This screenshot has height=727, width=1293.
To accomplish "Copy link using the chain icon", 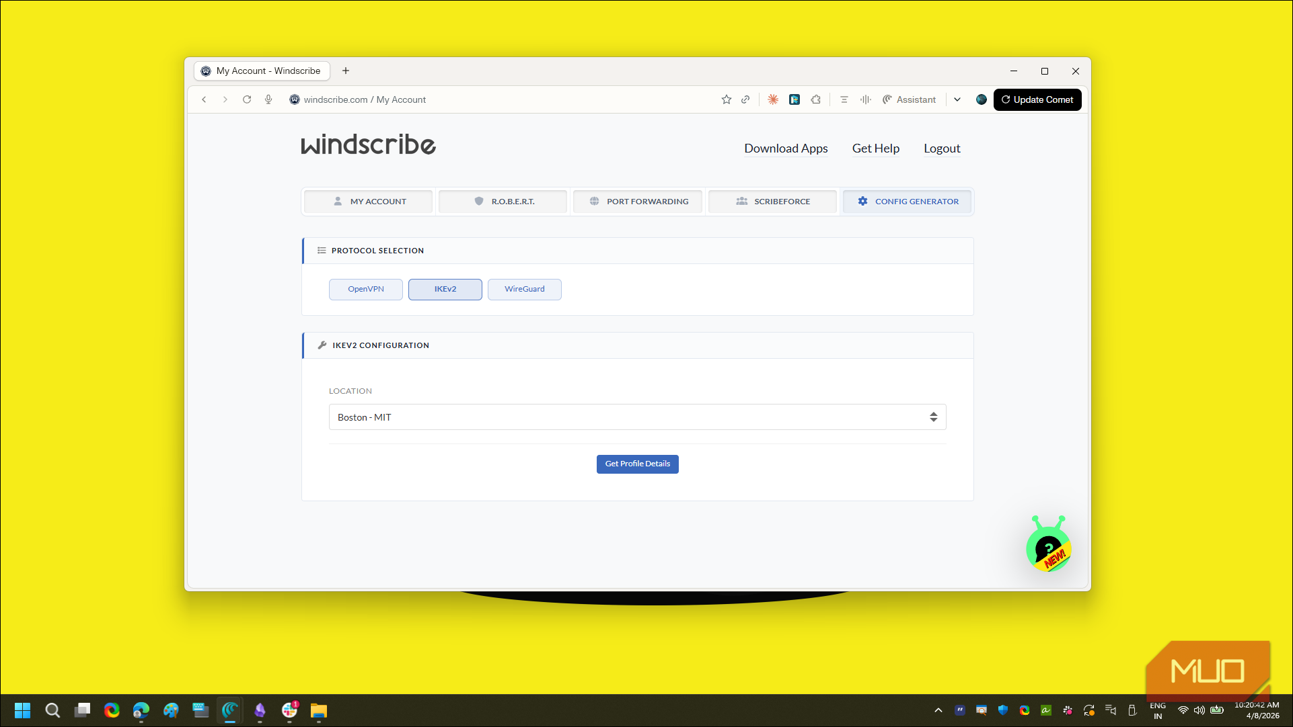I will pyautogui.click(x=745, y=99).
